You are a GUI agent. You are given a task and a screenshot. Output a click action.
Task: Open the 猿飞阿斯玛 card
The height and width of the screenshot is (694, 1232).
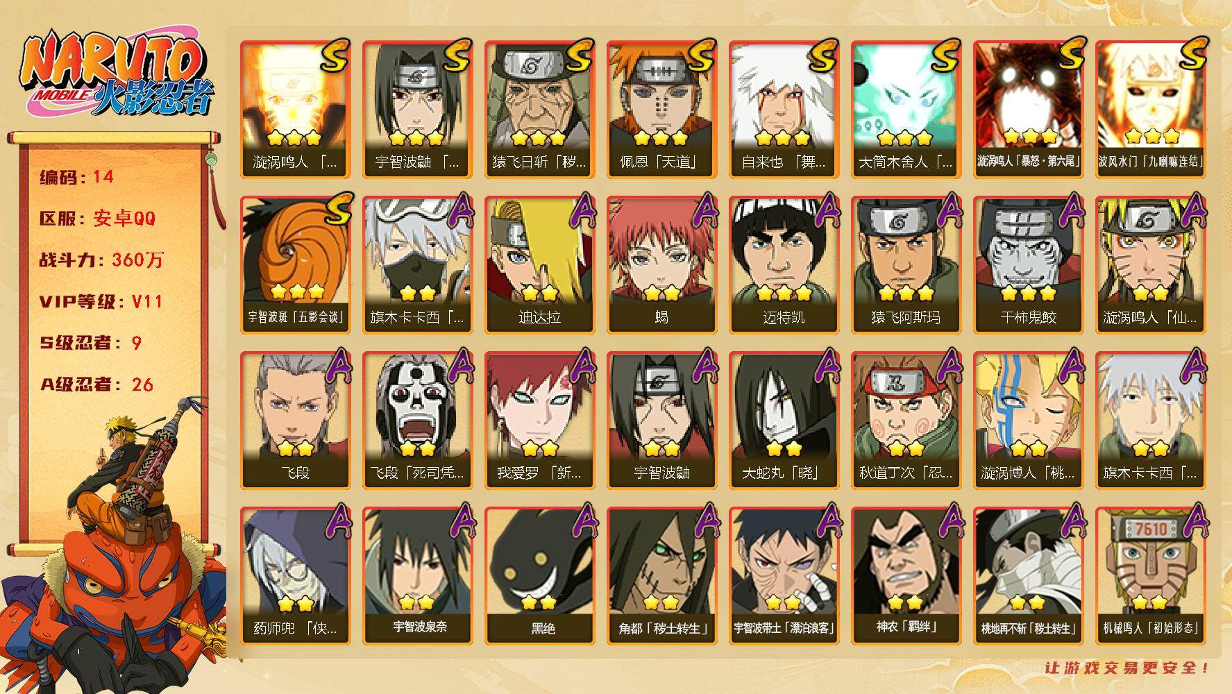click(906, 265)
